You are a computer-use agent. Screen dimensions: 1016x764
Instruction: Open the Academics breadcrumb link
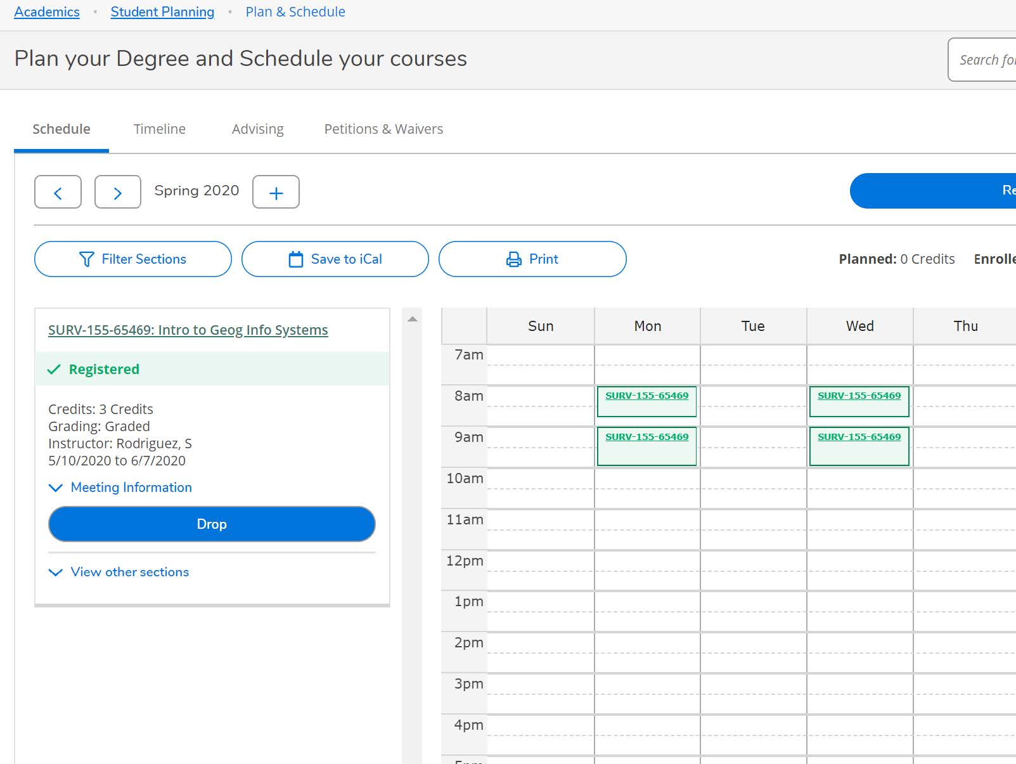pyautogui.click(x=46, y=11)
